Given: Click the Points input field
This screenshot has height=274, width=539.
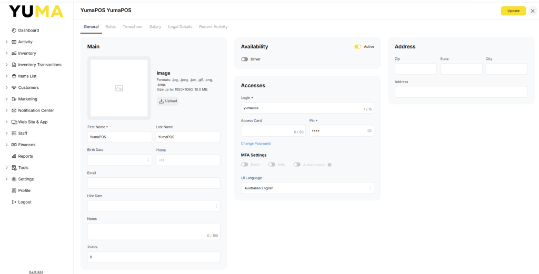Looking at the screenshot, I should coord(154,257).
